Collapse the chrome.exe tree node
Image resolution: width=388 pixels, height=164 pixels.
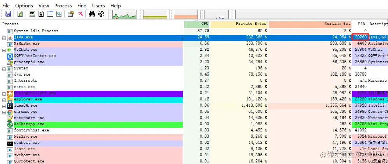pos(4,112)
